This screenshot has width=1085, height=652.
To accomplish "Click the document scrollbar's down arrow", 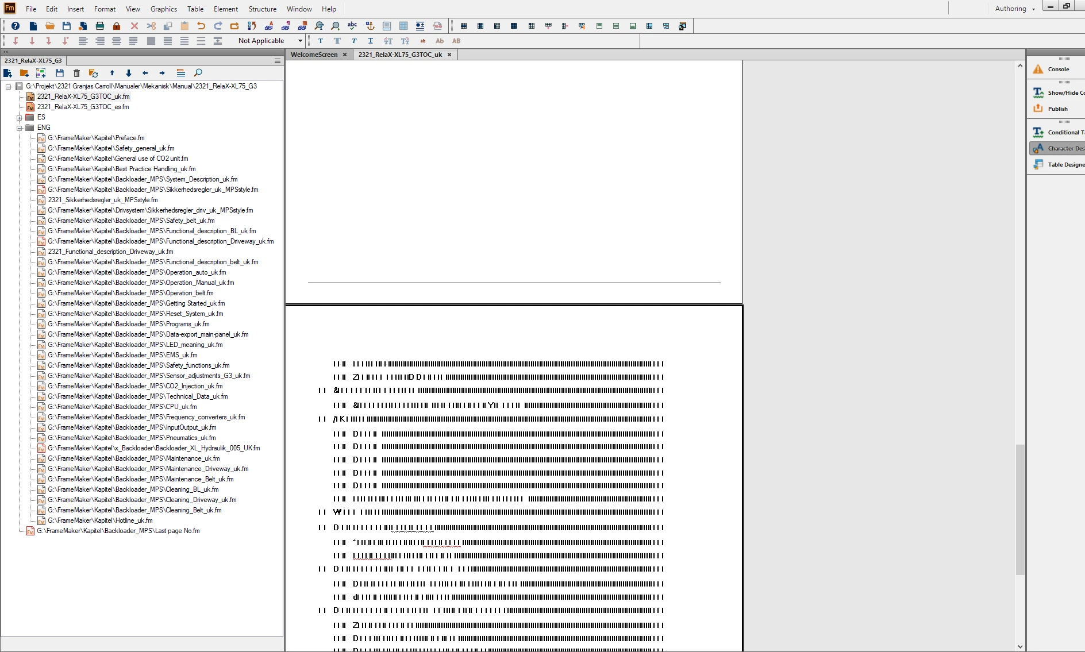I will coord(1020,646).
